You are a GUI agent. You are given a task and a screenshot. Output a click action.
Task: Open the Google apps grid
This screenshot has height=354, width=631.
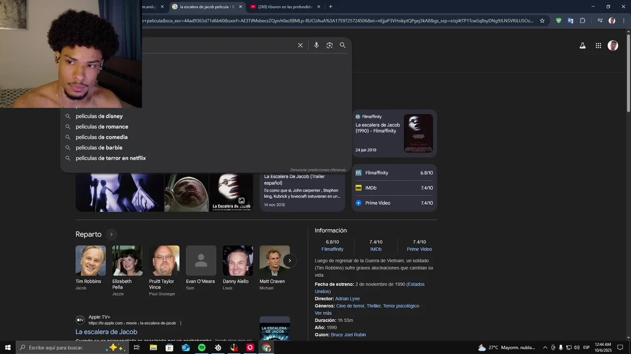click(x=598, y=46)
